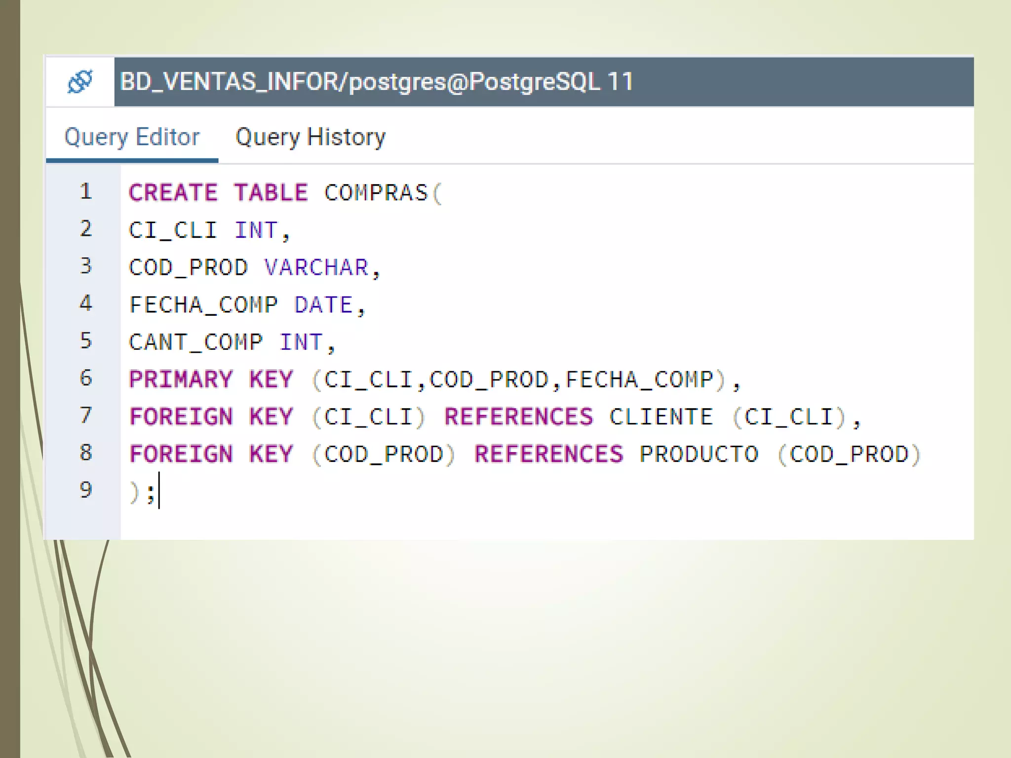Image resolution: width=1011 pixels, height=758 pixels.
Task: Click the BD_VENTAS_INFOR connection title bar
Action: pos(376,81)
